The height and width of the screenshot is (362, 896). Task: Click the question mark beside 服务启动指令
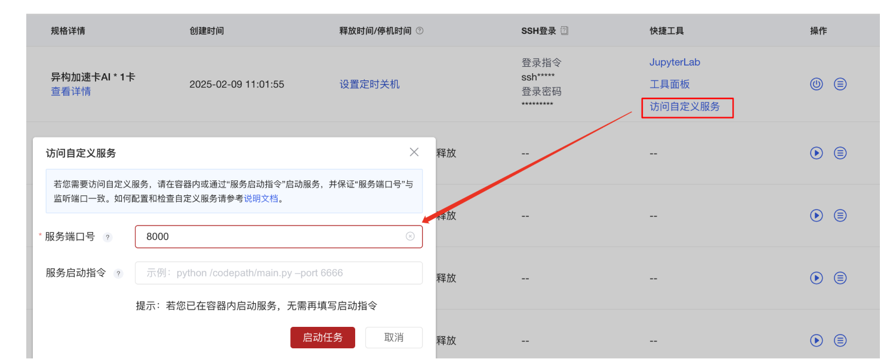(118, 273)
